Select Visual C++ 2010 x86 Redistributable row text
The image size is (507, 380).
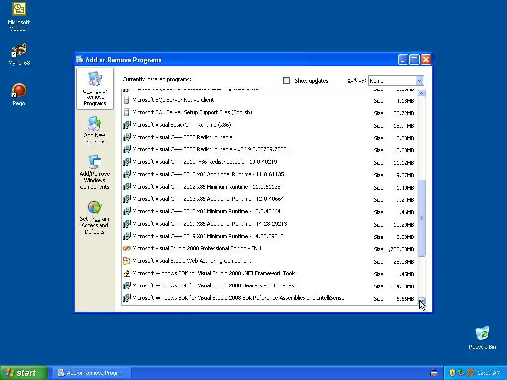tap(204, 162)
